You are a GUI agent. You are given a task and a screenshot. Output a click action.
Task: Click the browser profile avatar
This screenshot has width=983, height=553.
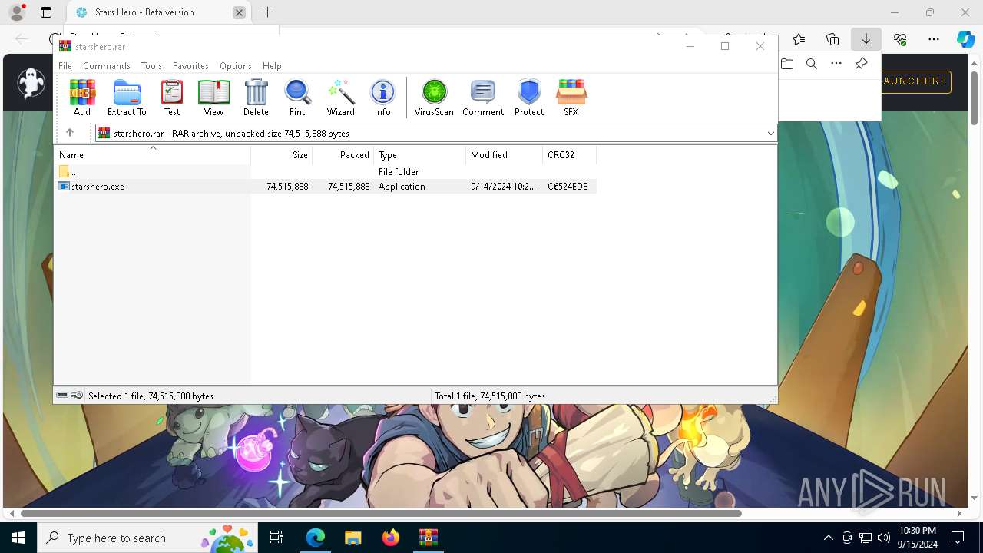coord(17,12)
